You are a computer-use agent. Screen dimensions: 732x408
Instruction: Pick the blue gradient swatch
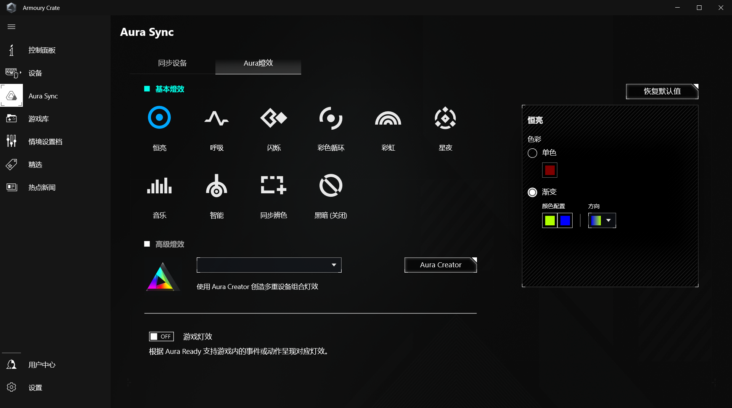pos(565,220)
